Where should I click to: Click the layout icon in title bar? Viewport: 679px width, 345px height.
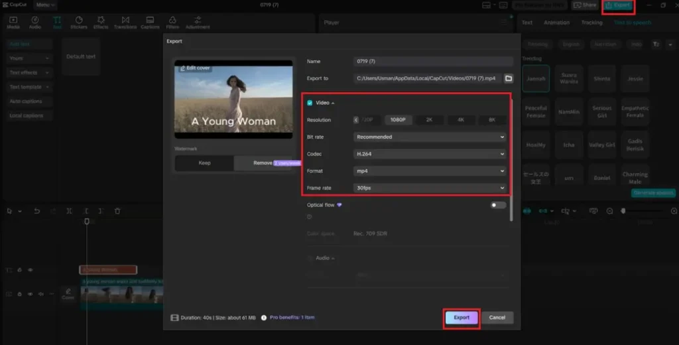pyautogui.click(x=486, y=5)
